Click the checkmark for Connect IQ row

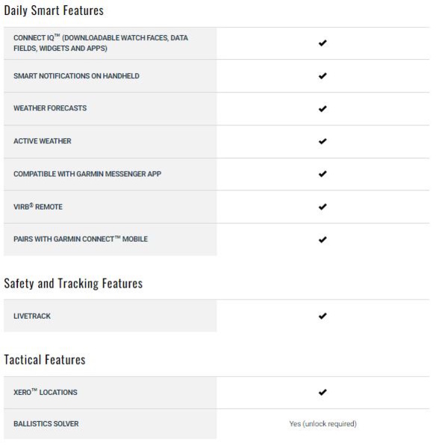[323, 43]
